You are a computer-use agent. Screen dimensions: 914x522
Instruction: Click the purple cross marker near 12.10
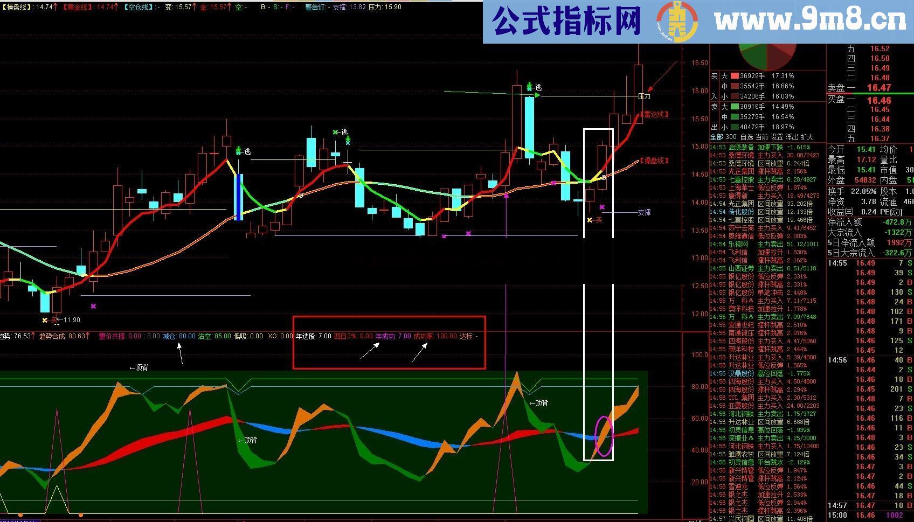(93, 306)
